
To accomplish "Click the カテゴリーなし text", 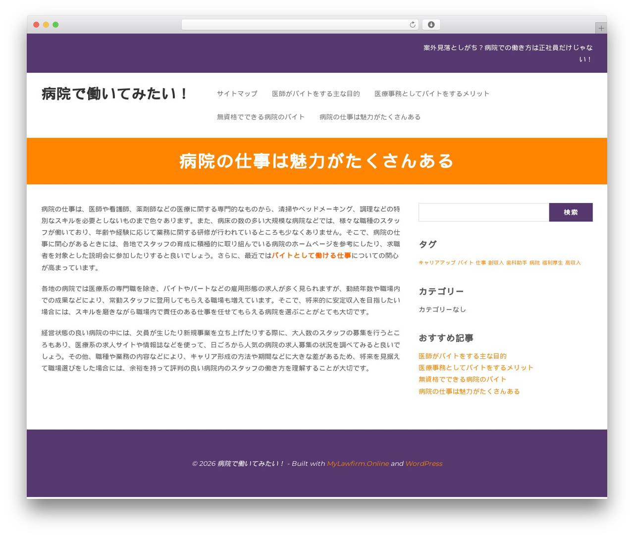I will point(442,310).
